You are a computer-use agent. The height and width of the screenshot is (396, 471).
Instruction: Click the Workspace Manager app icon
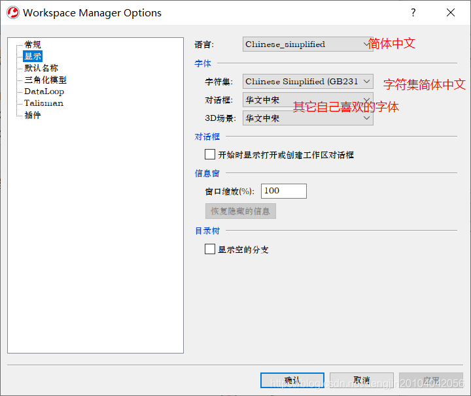(x=13, y=12)
